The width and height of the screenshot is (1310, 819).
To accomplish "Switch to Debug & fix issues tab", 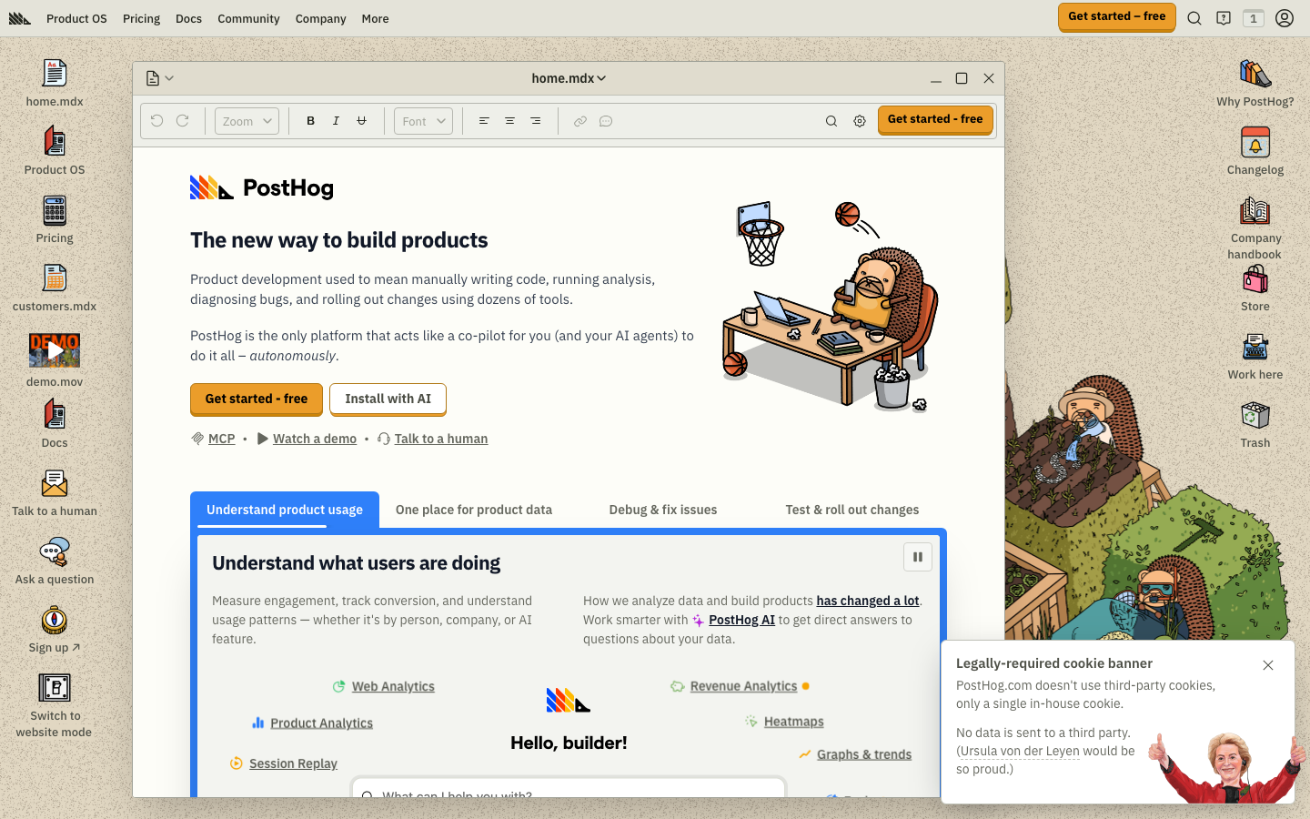I will point(662,510).
